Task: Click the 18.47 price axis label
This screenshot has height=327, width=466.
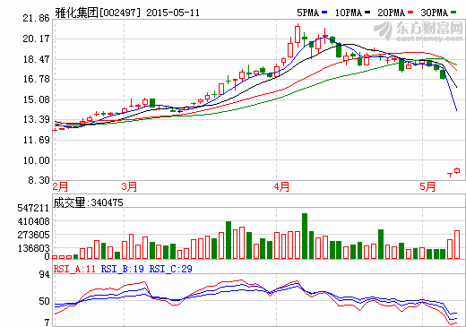Action: click(x=36, y=59)
